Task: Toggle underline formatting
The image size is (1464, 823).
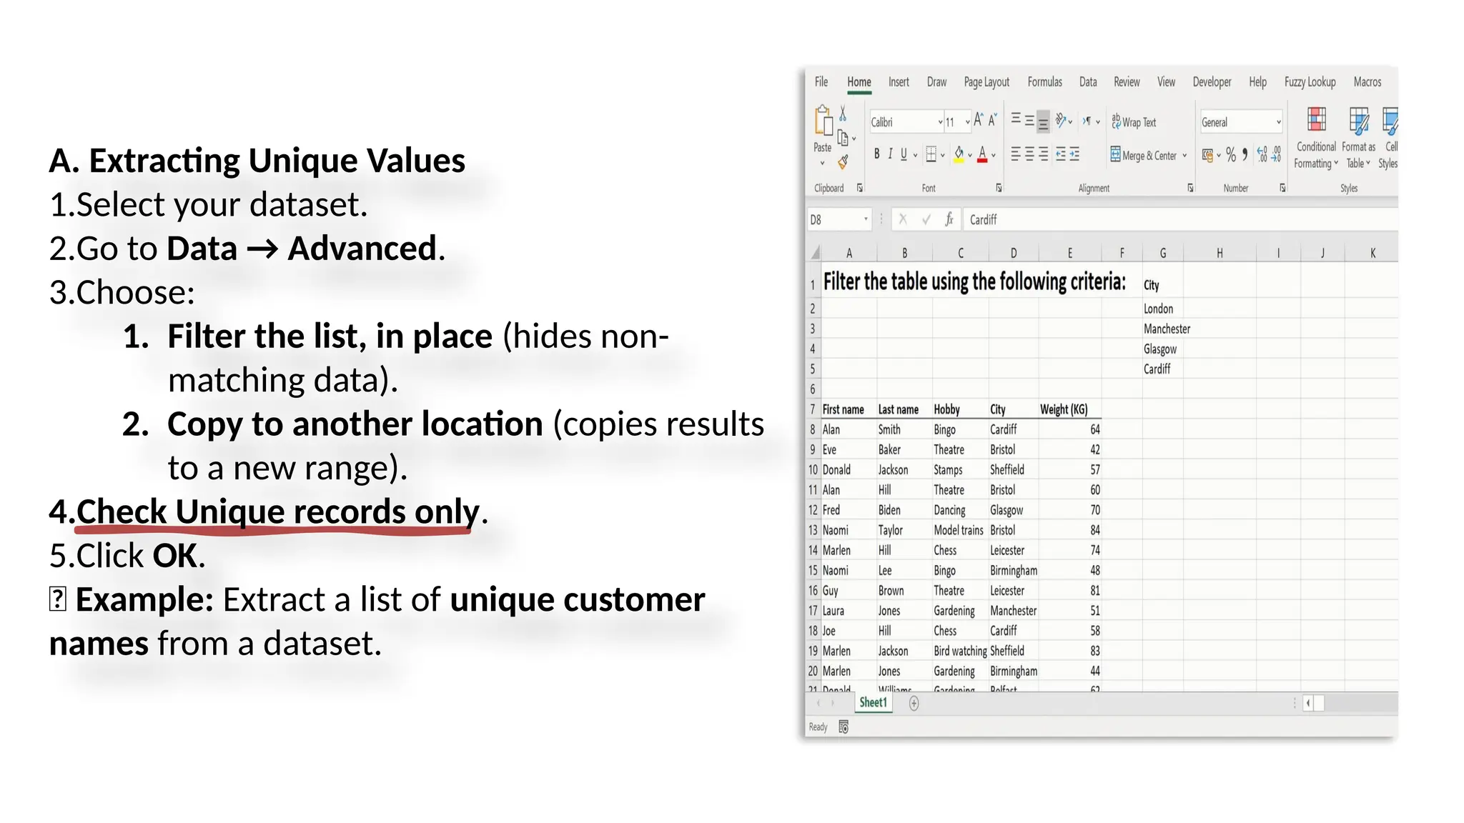Action: click(904, 154)
